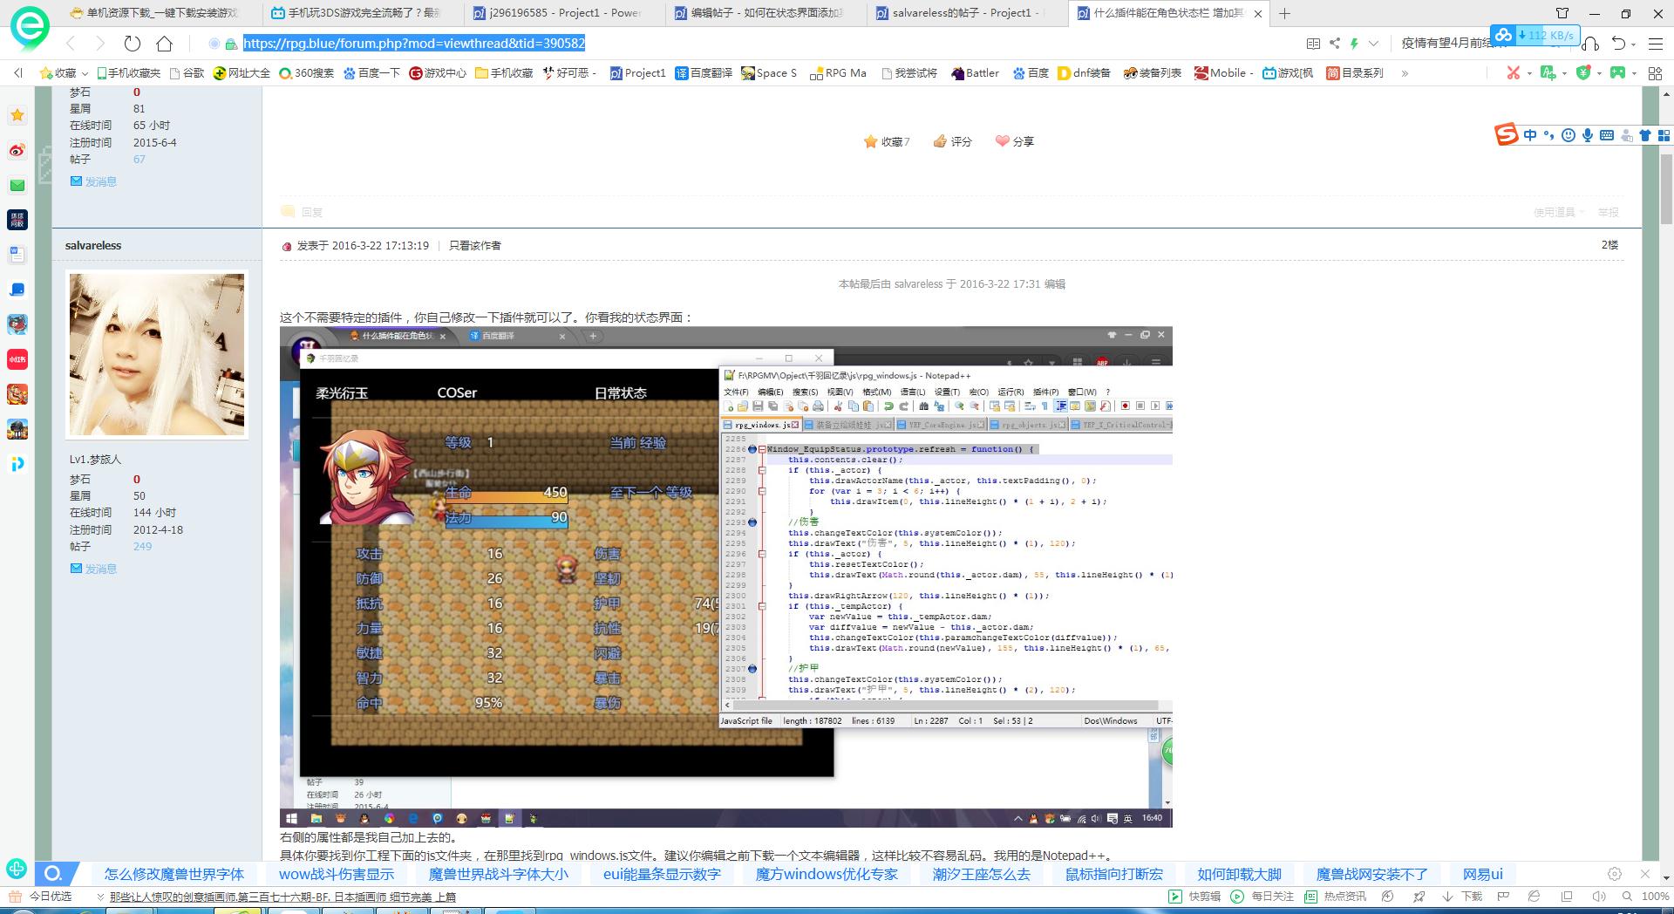Click the 分享 share heart button
1674x914 pixels.
[1015, 141]
